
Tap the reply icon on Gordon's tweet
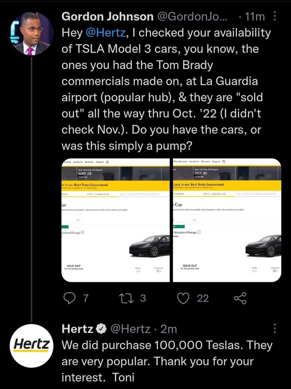tap(69, 298)
